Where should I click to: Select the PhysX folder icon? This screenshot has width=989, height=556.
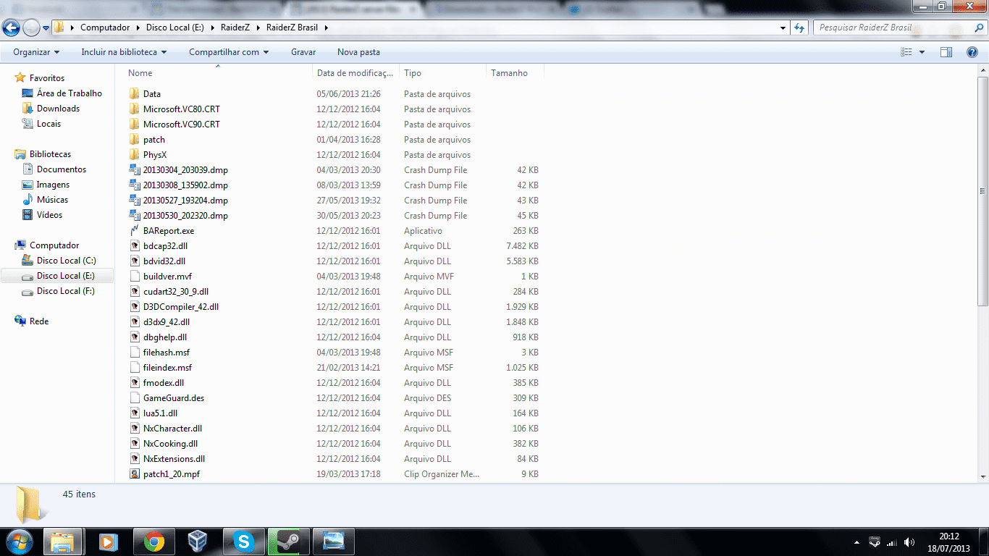click(134, 155)
